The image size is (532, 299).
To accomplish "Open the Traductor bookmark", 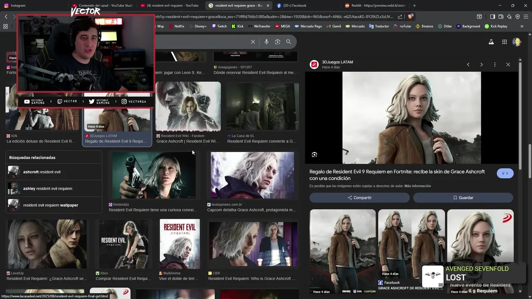I will tap(379, 26).
